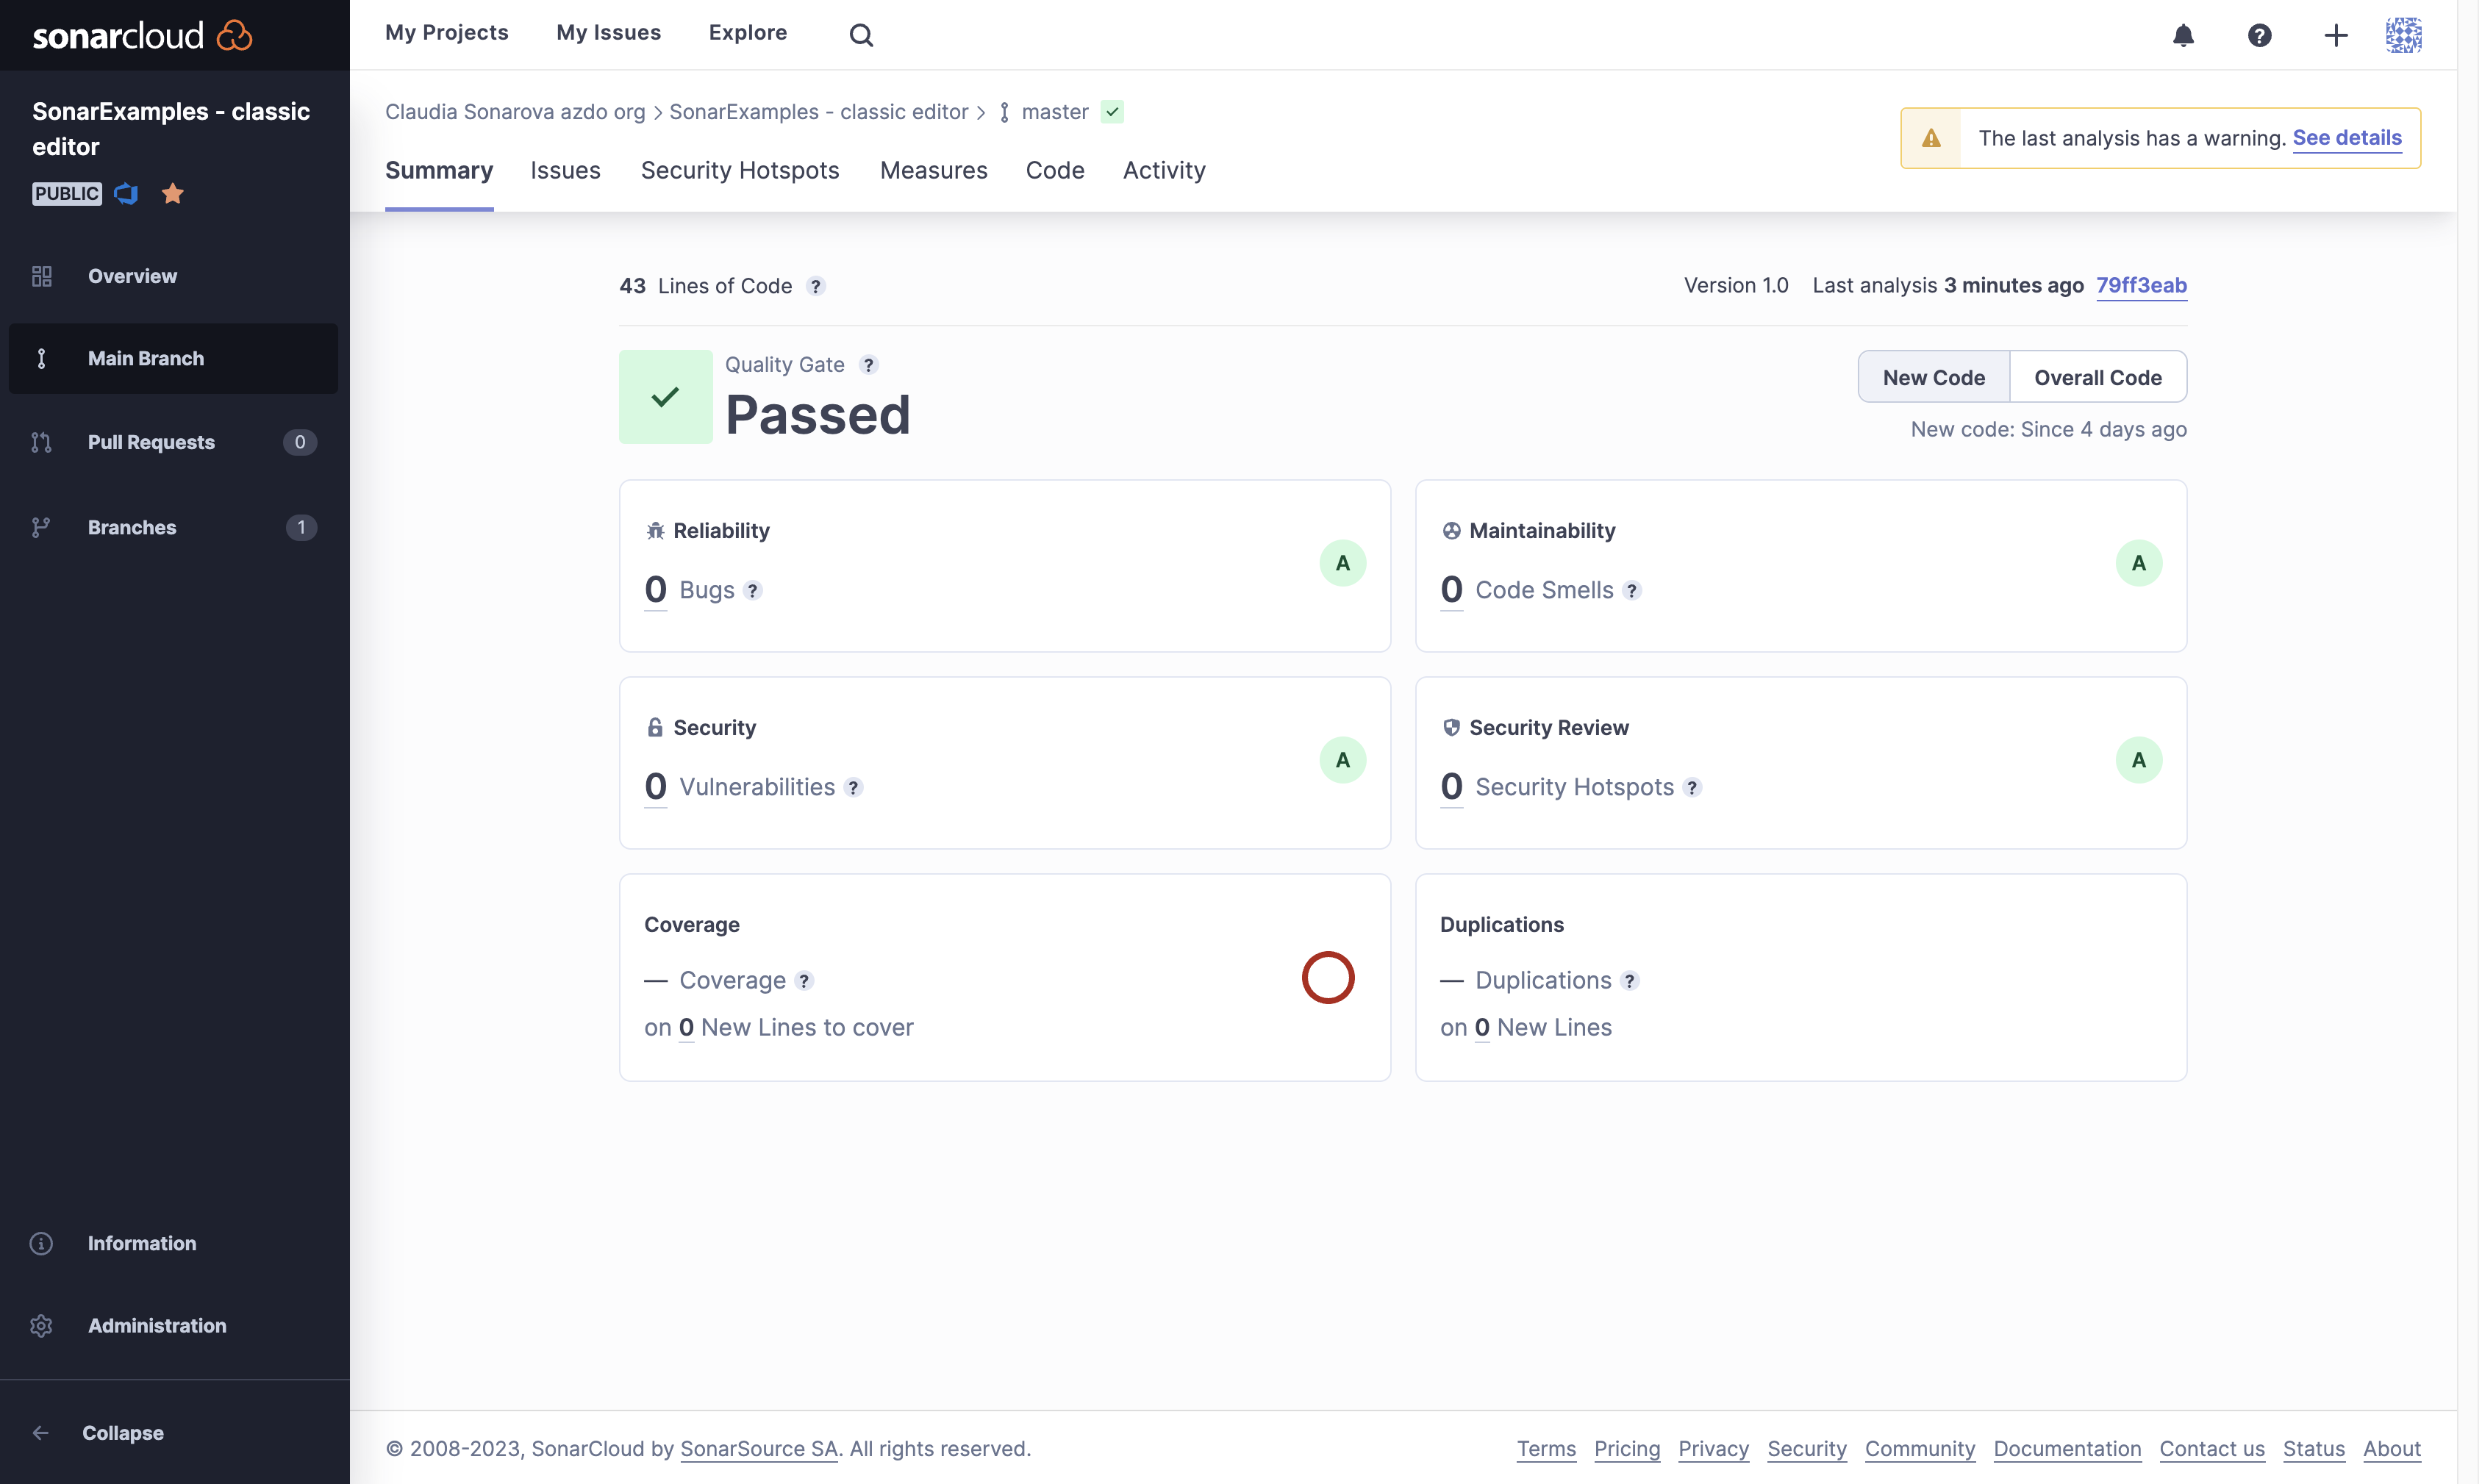Open the Security Hotspots tab
Viewport: 2482px width, 1484px height.
pyautogui.click(x=740, y=170)
